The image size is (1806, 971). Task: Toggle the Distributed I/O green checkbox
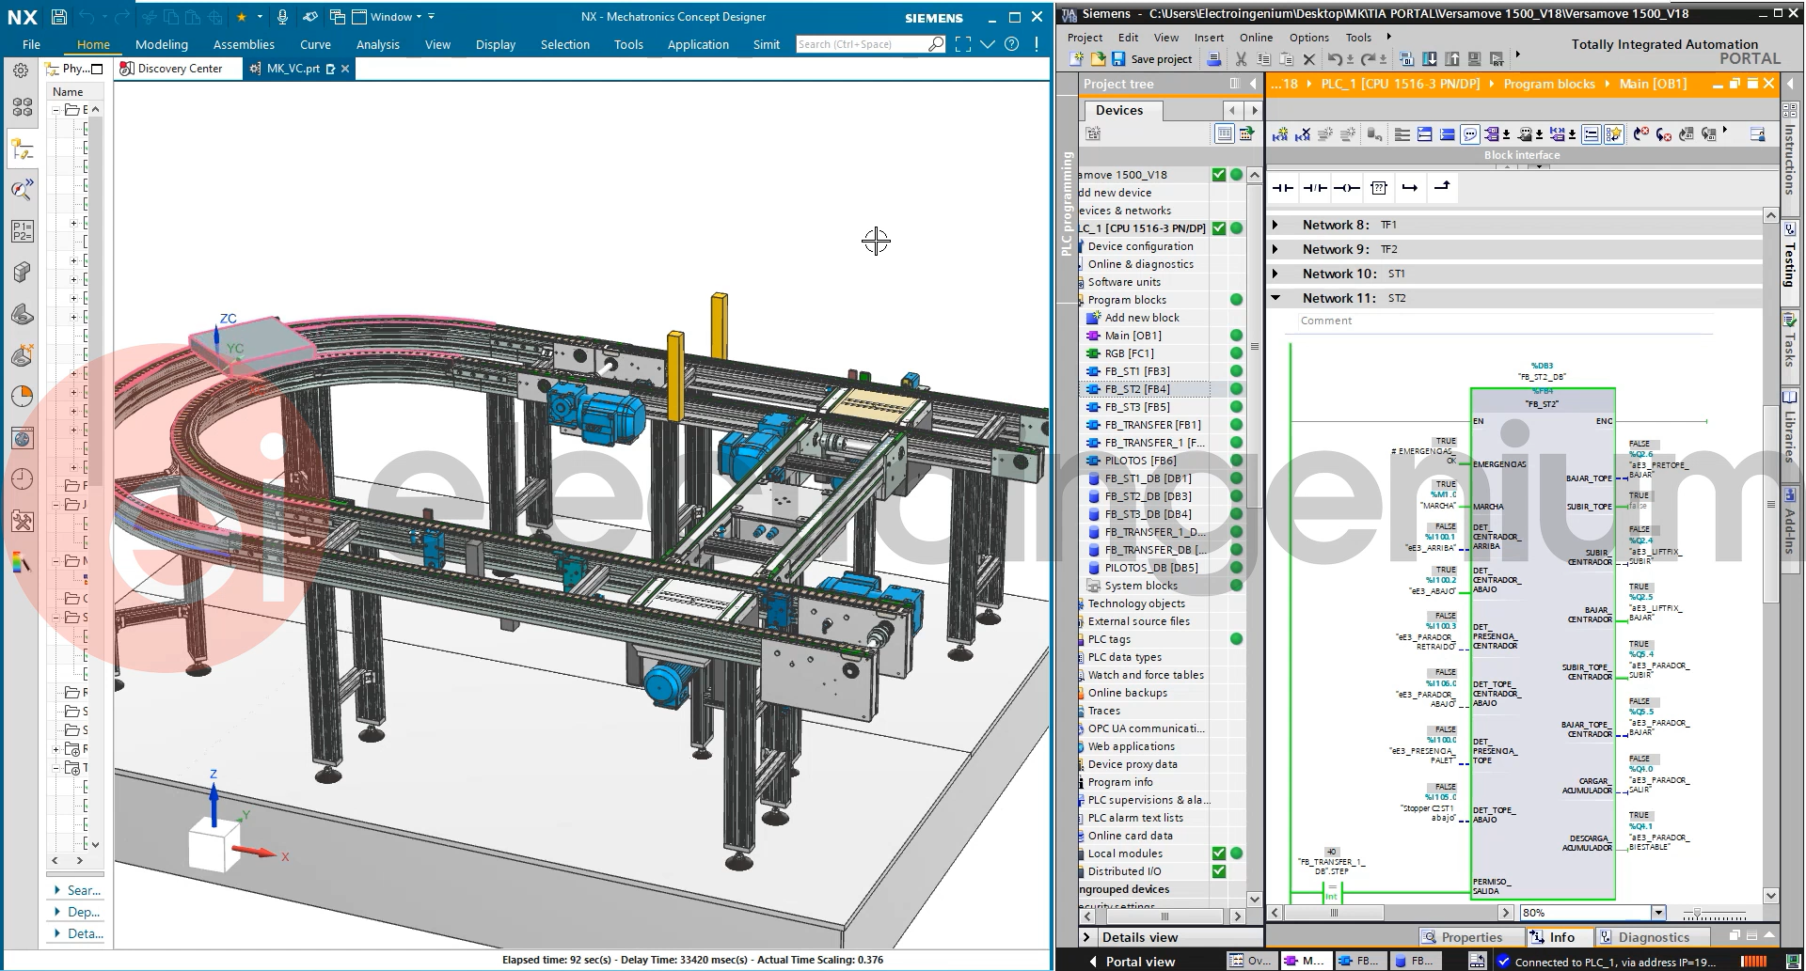point(1219,871)
